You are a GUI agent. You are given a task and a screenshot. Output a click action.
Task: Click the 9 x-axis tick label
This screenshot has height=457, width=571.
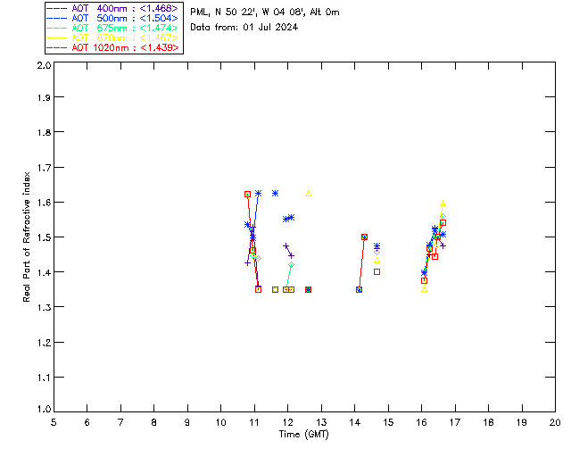coord(187,422)
